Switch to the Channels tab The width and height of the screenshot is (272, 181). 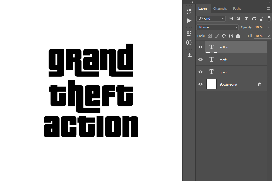[220, 9]
